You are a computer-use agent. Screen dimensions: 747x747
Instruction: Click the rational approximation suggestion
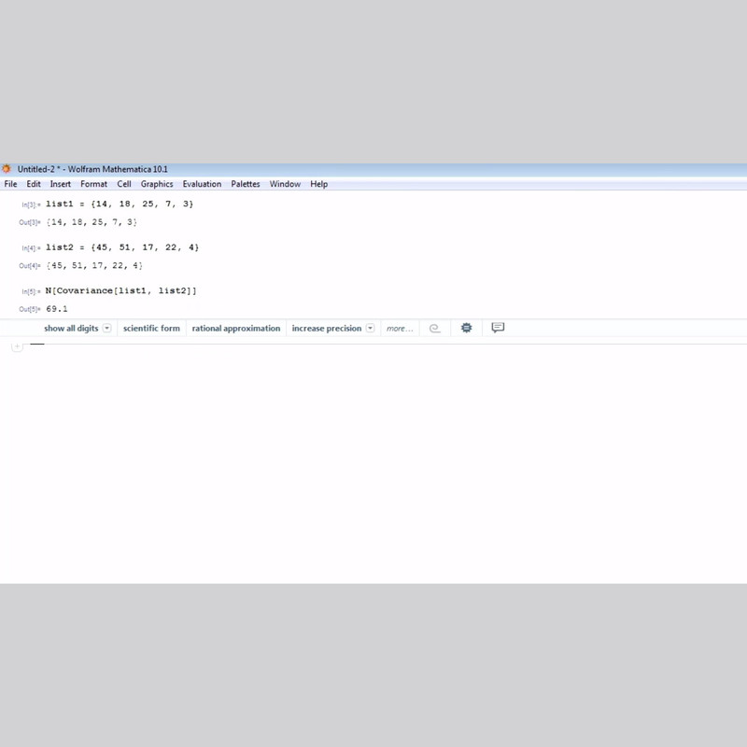tap(236, 329)
